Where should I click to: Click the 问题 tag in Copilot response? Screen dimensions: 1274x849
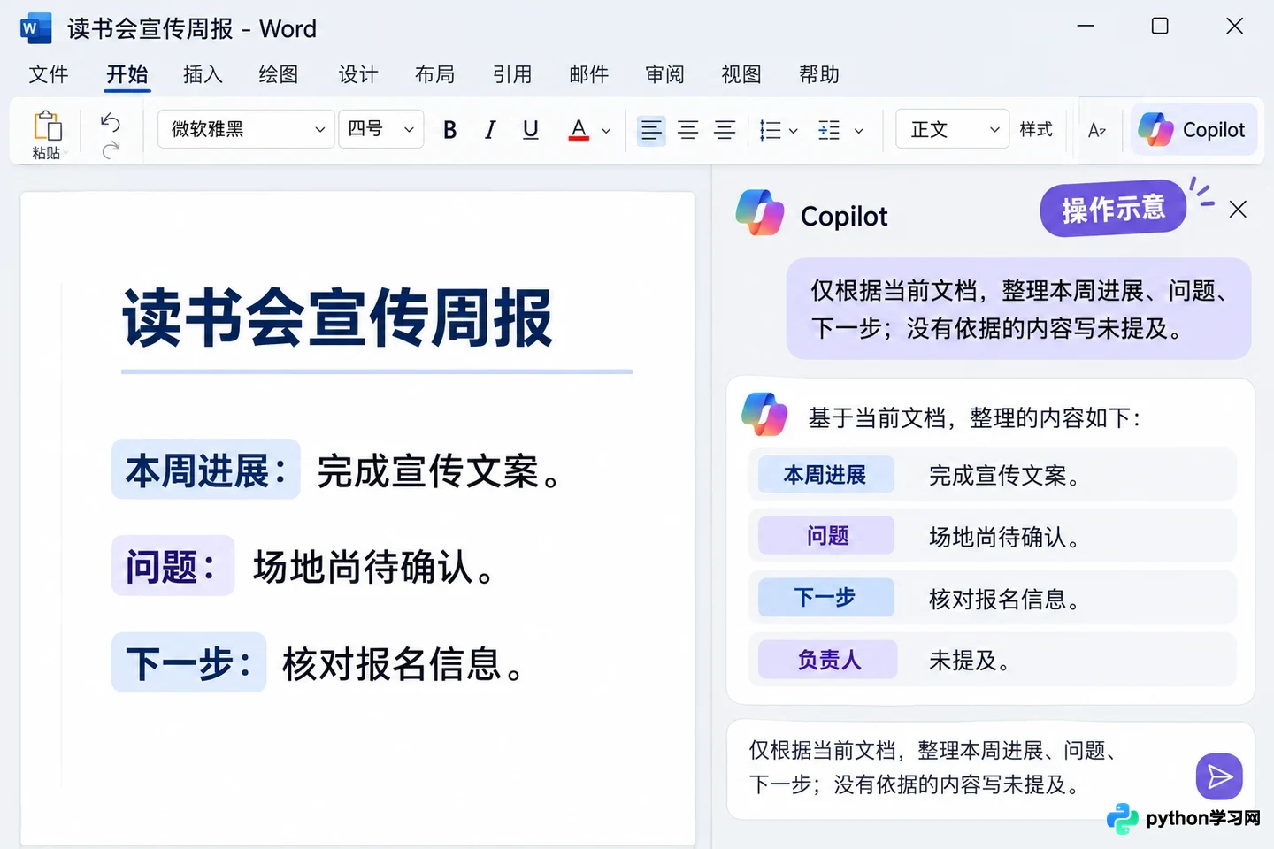click(x=827, y=535)
